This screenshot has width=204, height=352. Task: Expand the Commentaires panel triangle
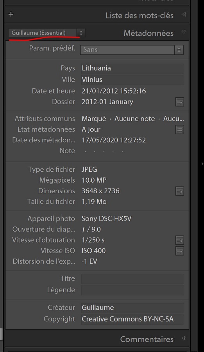184,338
